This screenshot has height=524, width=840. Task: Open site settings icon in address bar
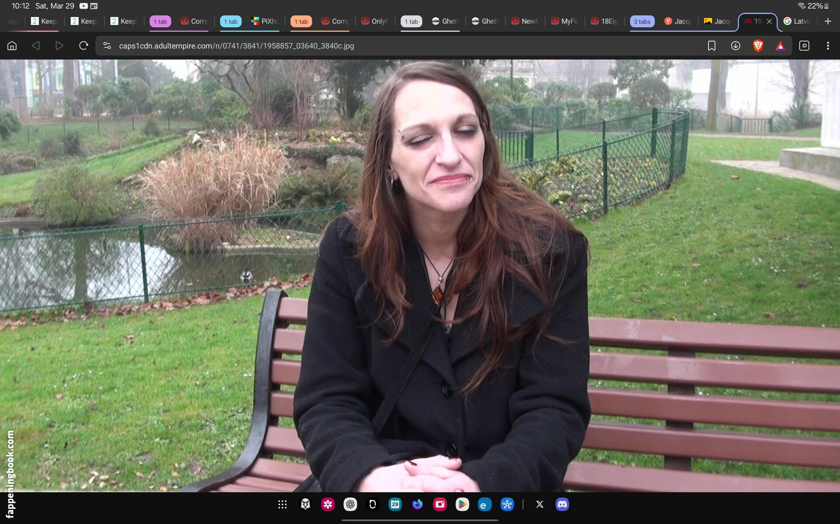[x=107, y=46]
